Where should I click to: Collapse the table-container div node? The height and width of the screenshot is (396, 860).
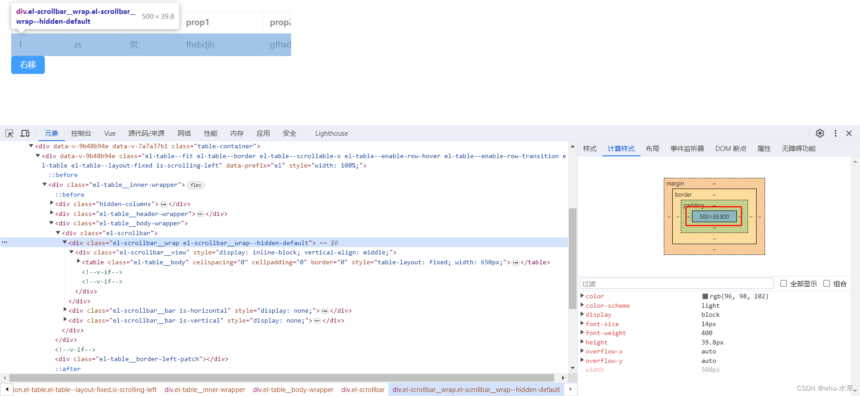31,146
